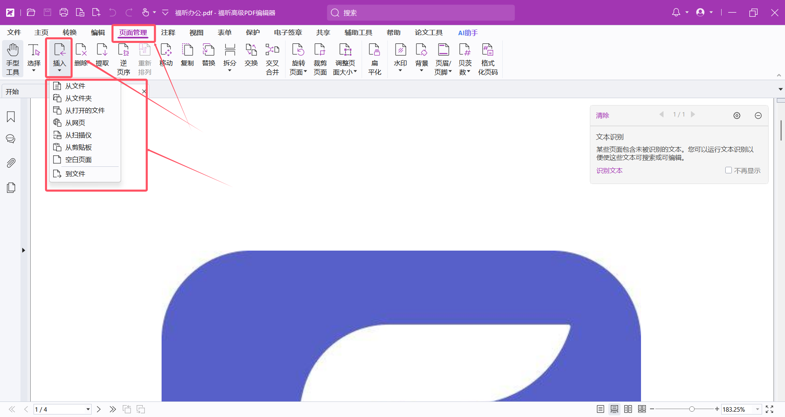Expand the Split (拆分) dropdown

(x=230, y=71)
